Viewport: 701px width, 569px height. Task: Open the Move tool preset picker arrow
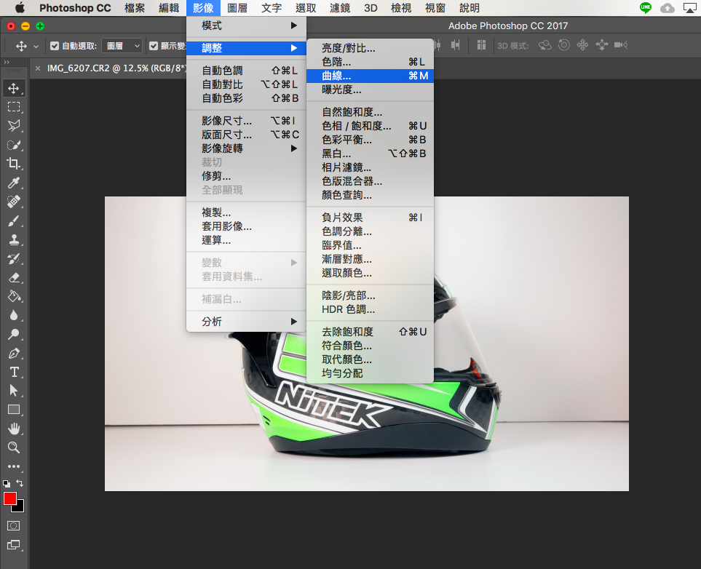click(x=36, y=46)
